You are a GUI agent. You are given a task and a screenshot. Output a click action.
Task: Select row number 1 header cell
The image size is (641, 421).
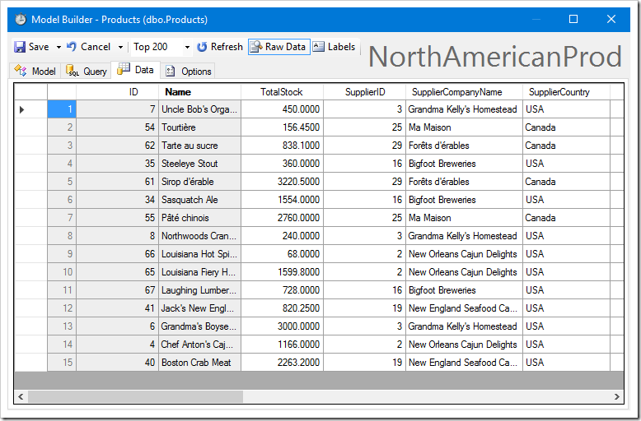click(62, 109)
